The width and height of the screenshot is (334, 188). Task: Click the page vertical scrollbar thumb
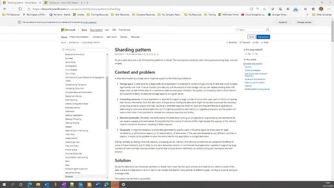click(332, 31)
